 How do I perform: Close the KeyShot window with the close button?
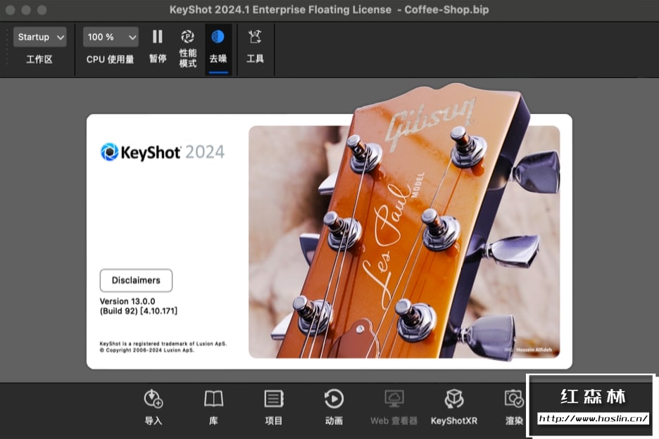tap(11, 10)
